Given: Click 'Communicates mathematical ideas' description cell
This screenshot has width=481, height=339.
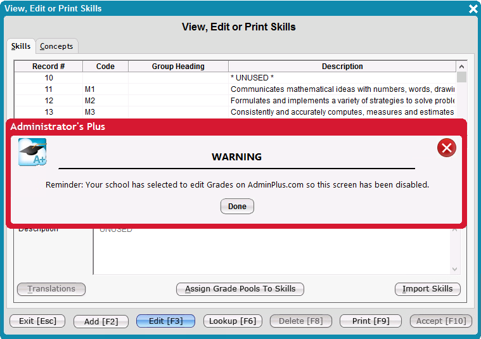Looking at the screenshot, I should pyautogui.click(x=342, y=89).
